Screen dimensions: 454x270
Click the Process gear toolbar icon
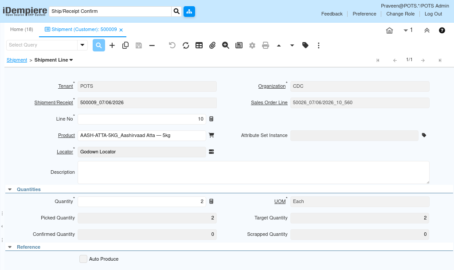(252, 45)
